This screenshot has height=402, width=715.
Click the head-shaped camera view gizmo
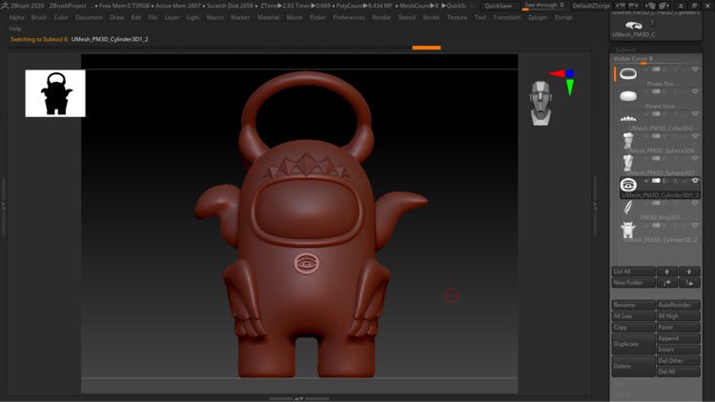[x=541, y=104]
